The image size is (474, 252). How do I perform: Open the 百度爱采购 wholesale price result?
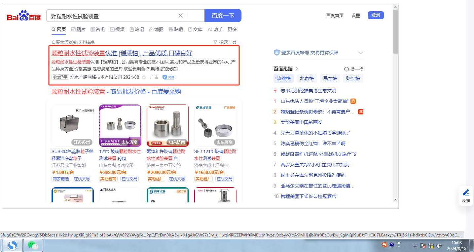coord(116,92)
